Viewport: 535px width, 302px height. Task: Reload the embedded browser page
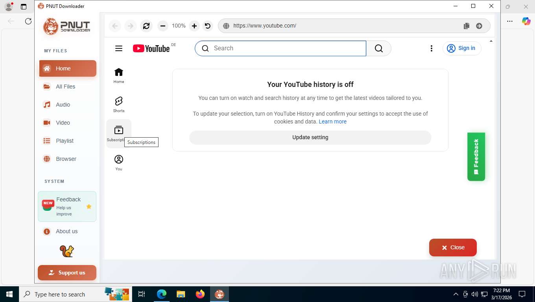(x=146, y=26)
